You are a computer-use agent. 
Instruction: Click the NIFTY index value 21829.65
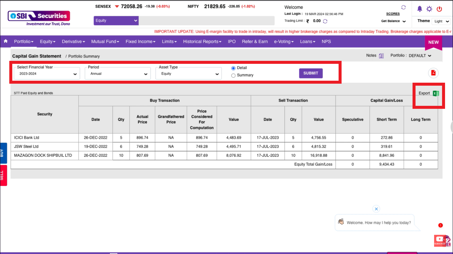215,6
